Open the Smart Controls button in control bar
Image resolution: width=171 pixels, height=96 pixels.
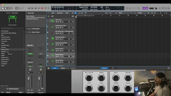17,8
